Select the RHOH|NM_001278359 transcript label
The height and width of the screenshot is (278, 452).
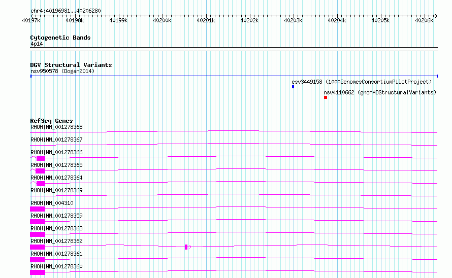click(x=56, y=216)
